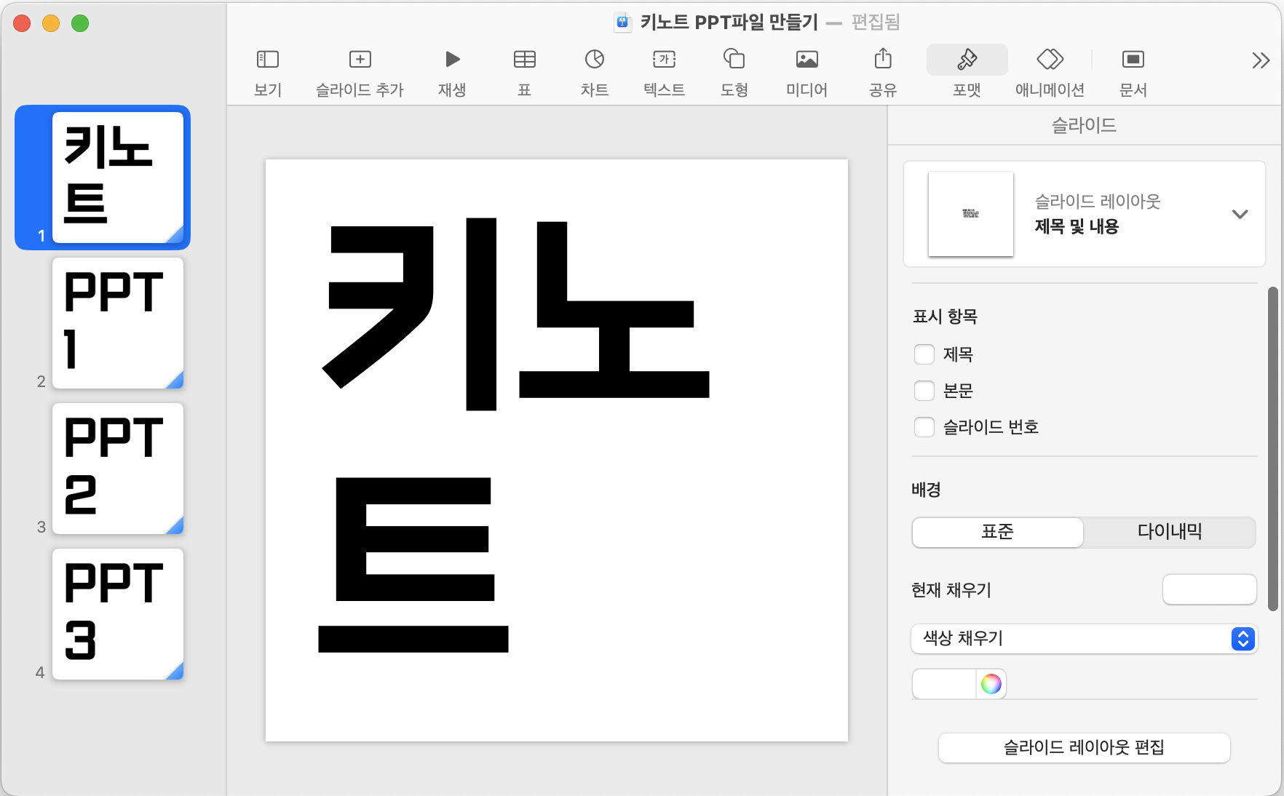
Task: Open the 애니메이션 animation inspector
Action: [x=1050, y=73]
